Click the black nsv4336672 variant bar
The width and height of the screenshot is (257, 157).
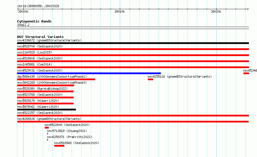[133, 43]
